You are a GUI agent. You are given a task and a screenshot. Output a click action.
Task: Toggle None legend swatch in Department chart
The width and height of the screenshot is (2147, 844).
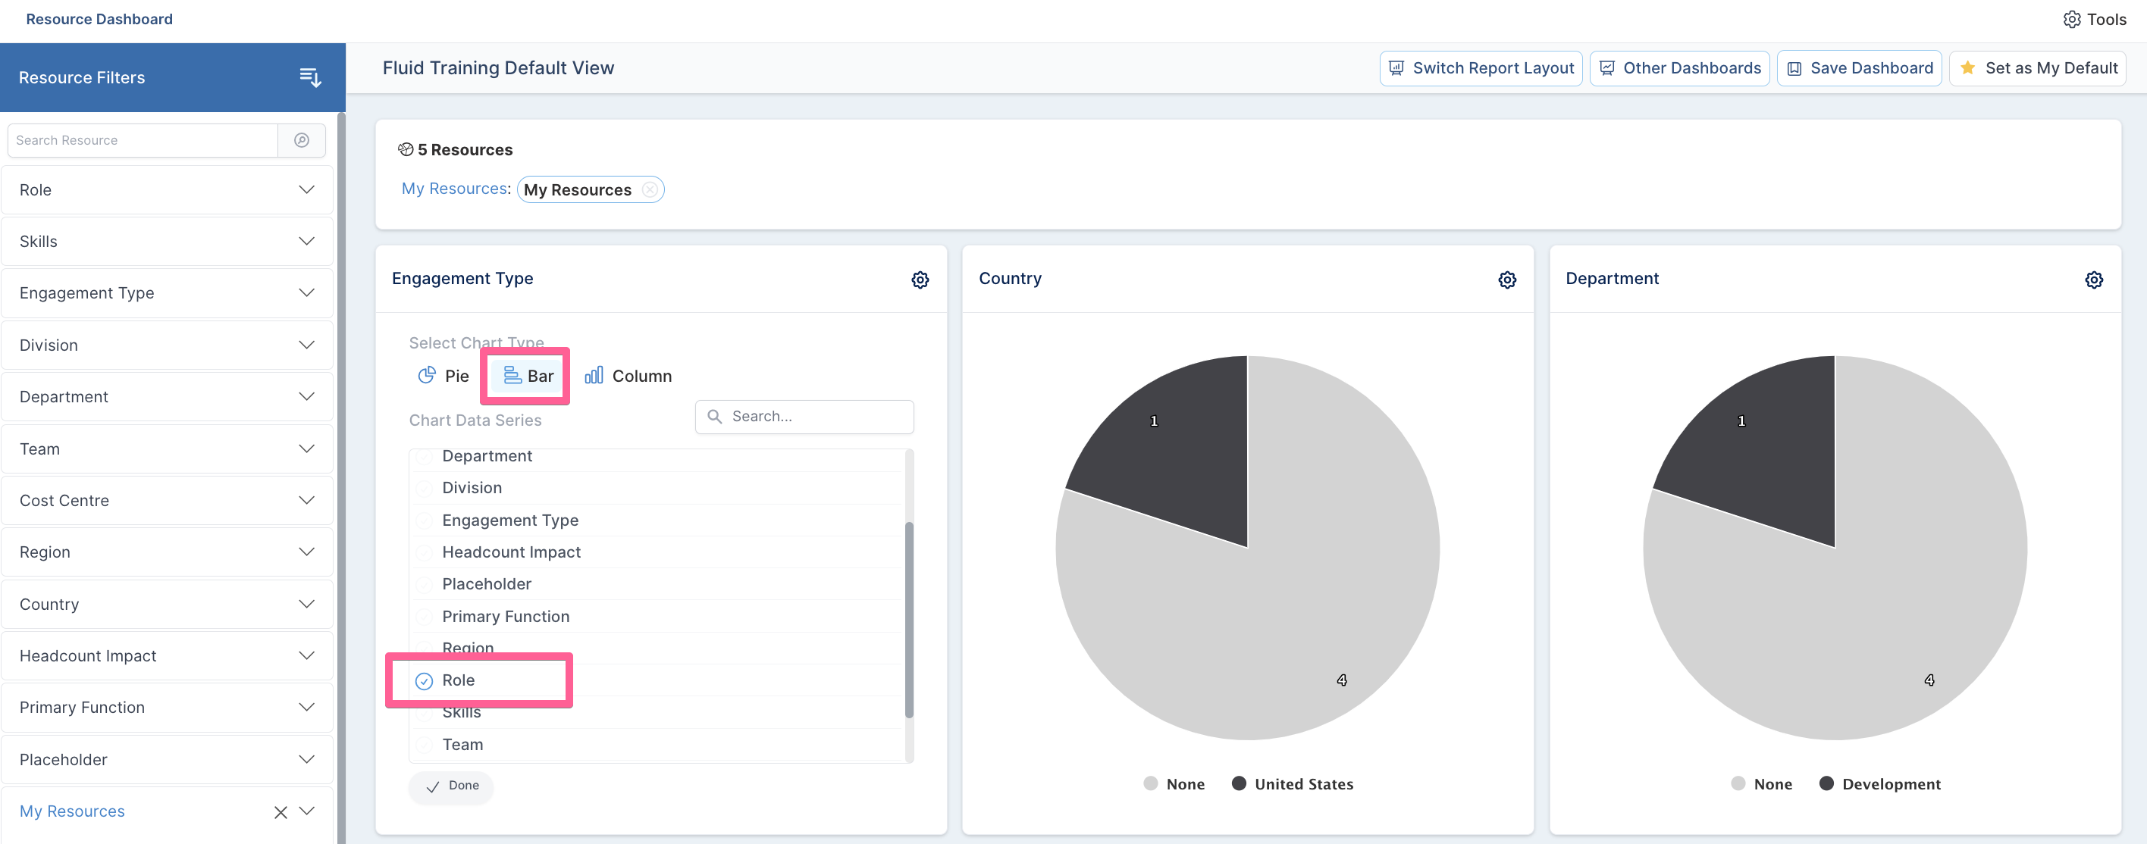coord(1738,783)
